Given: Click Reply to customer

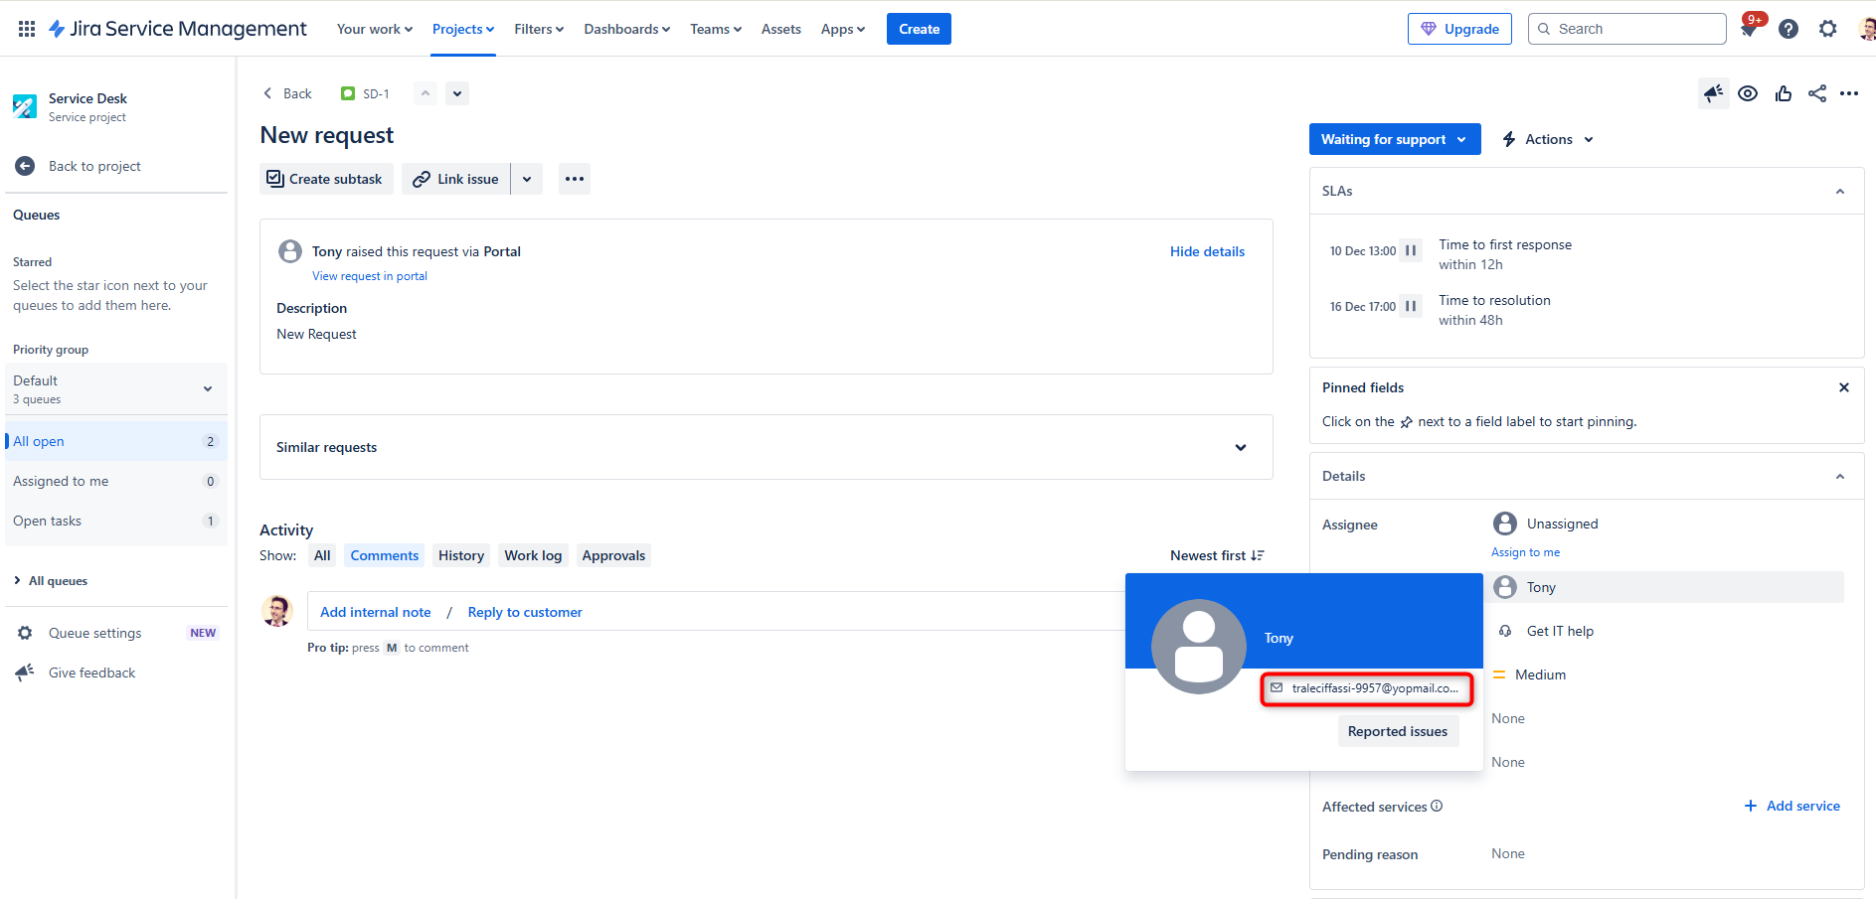Looking at the screenshot, I should (x=525, y=612).
